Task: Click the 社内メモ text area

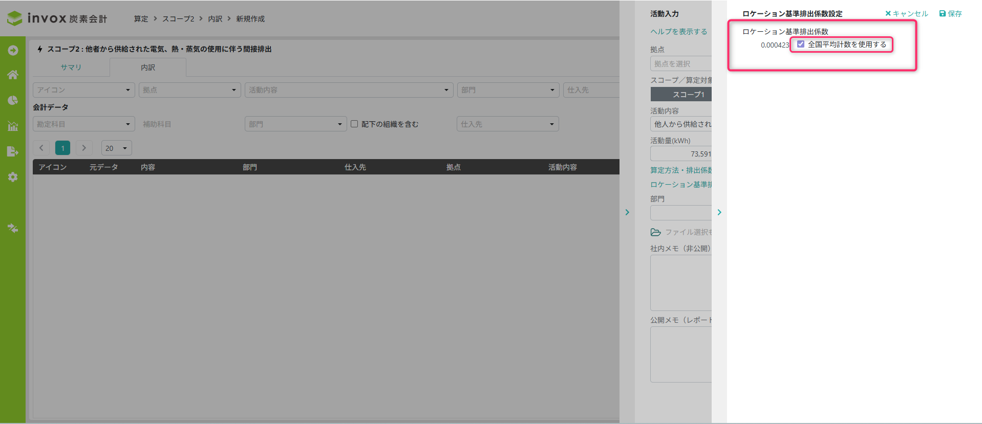Action: click(x=681, y=283)
